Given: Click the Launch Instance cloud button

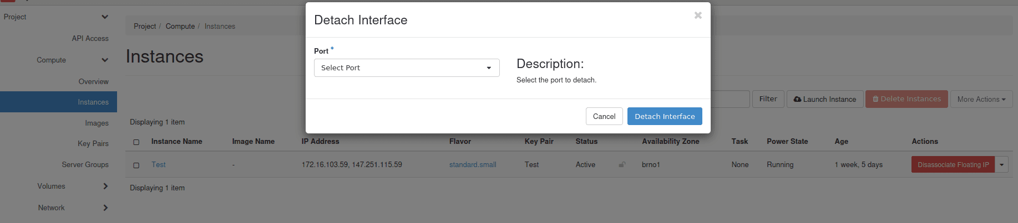Looking at the screenshot, I should pyautogui.click(x=824, y=100).
